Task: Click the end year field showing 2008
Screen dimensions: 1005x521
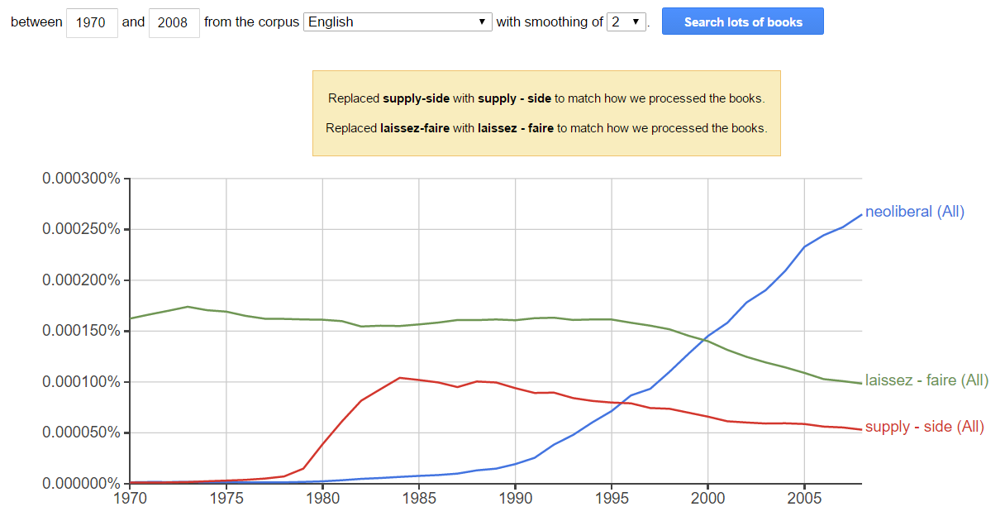Action: (174, 22)
